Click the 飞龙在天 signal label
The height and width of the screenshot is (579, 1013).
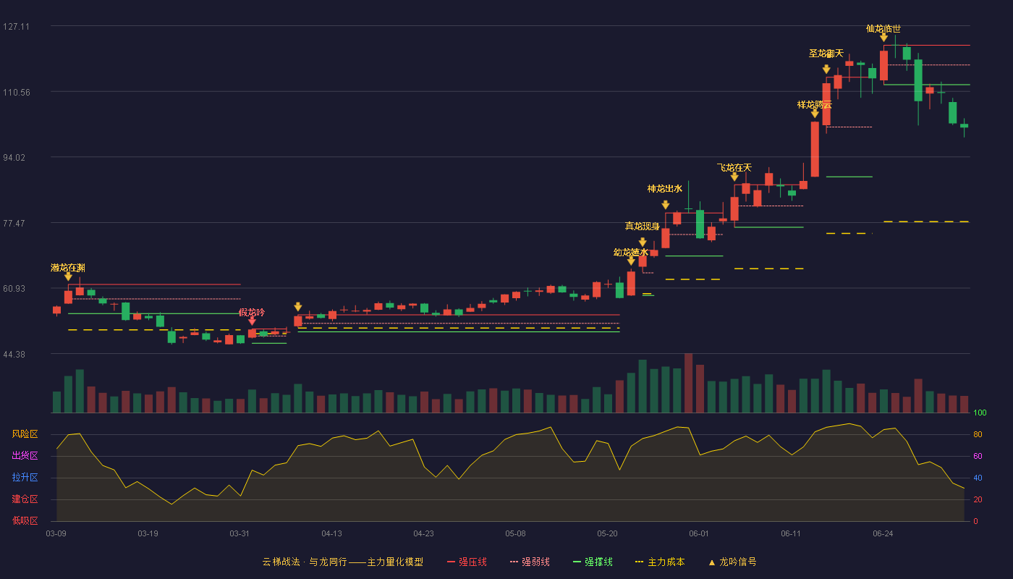(x=734, y=167)
